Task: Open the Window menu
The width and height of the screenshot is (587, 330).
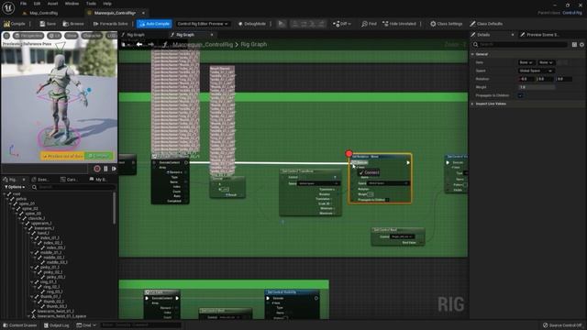Action: 72,4
